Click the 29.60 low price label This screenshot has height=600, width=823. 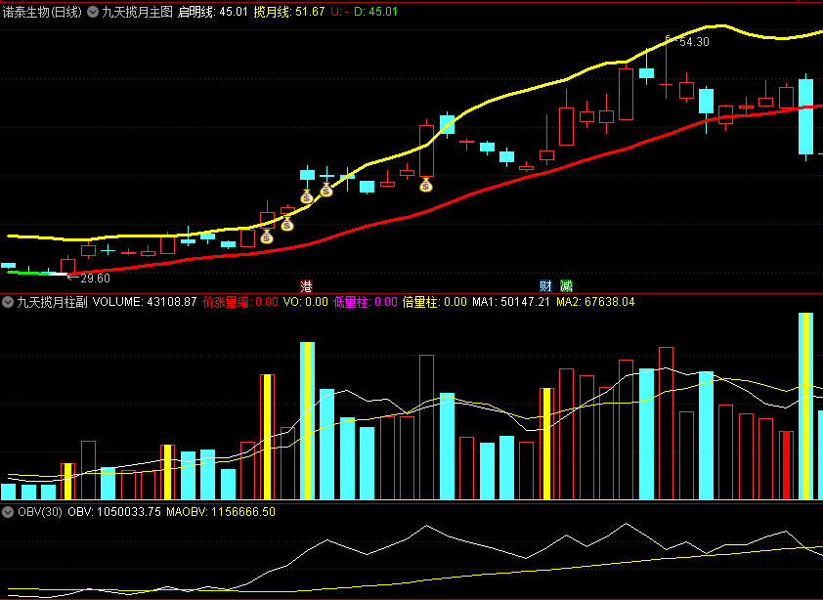point(95,279)
